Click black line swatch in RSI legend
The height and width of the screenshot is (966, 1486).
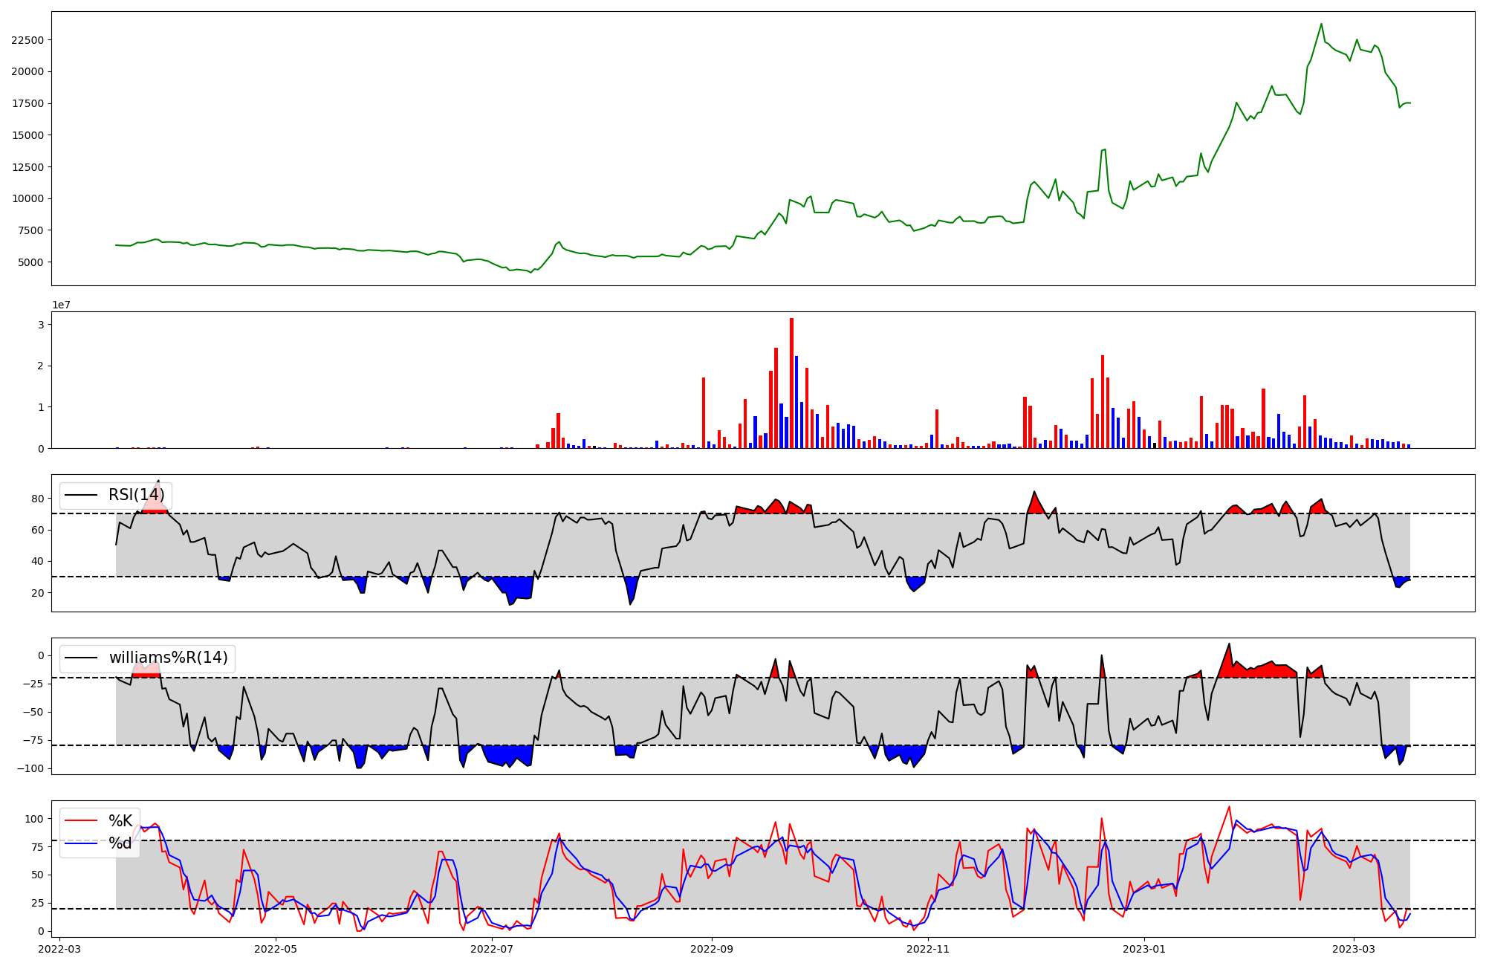click(81, 495)
